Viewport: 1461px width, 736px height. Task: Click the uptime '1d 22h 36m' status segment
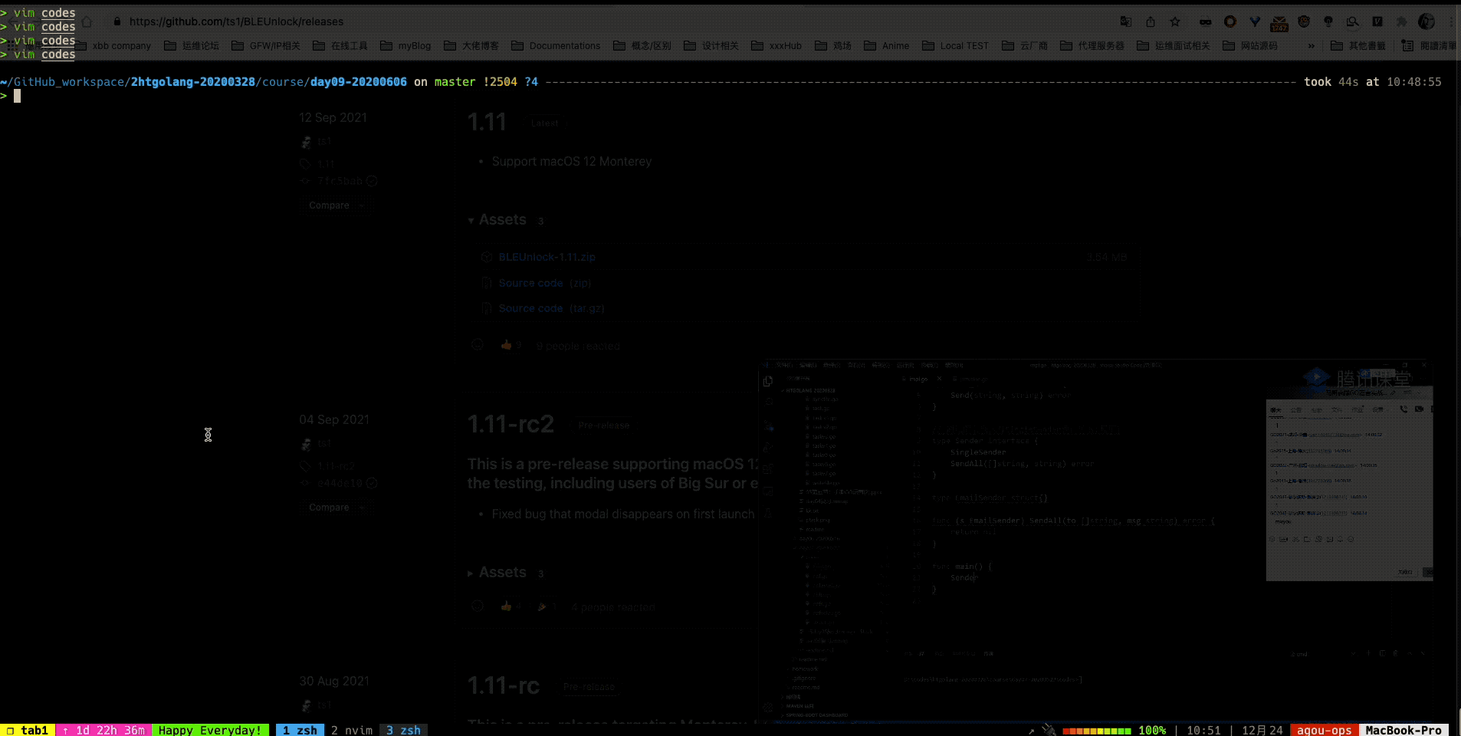click(x=103, y=730)
